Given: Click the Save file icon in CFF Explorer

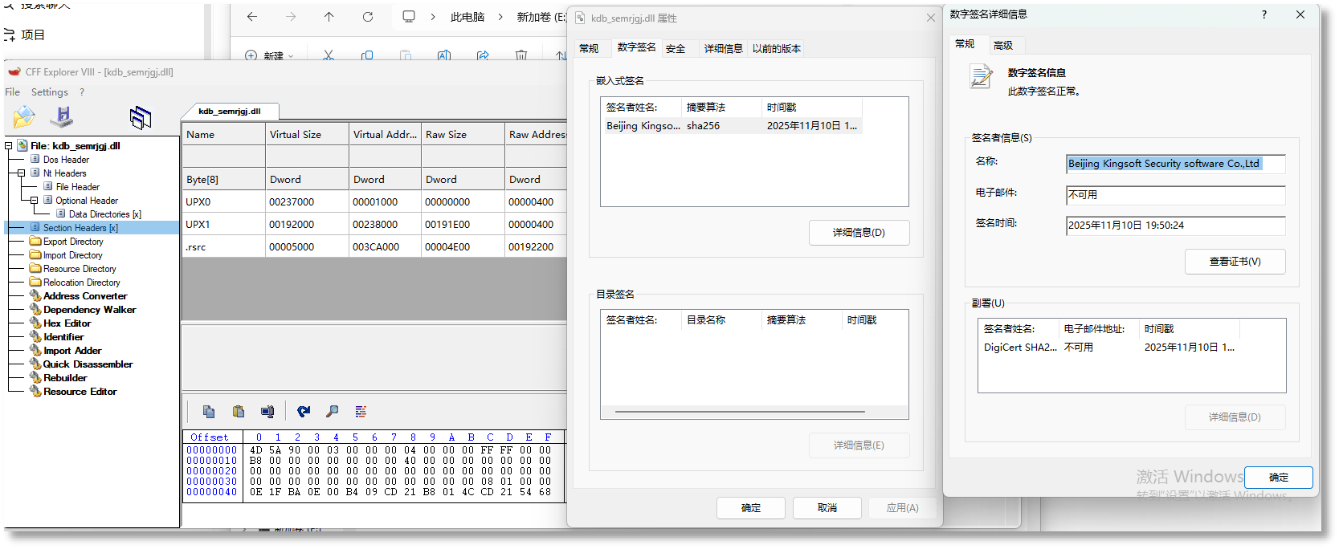Looking at the screenshot, I should point(62,117).
